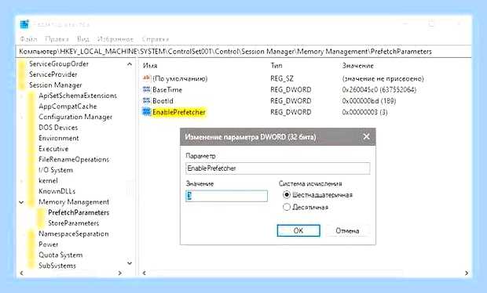Image resolution: width=487 pixels, height=293 pixels.
Task: Select NamespaceSeparation key
Action: click(74, 233)
